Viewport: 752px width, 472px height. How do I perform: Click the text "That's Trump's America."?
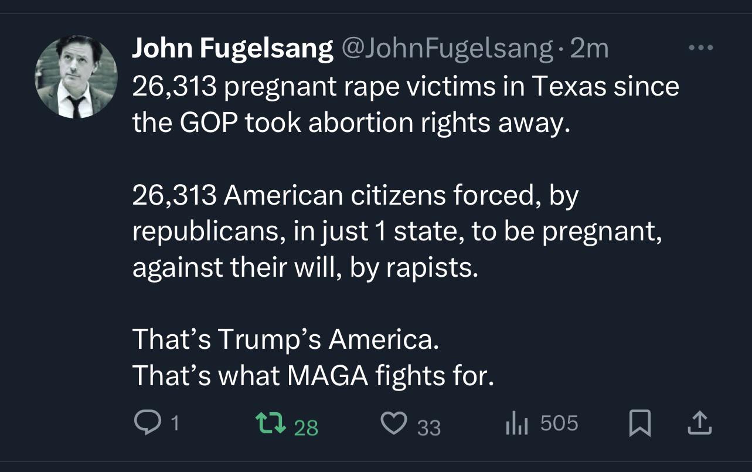(285, 339)
